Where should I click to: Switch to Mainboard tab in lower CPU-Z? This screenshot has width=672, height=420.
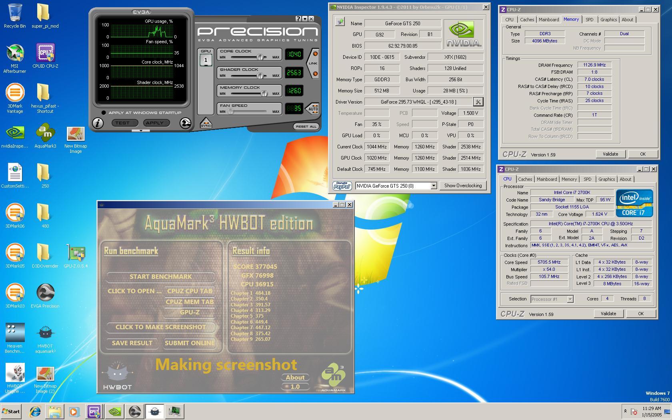pyautogui.click(x=546, y=179)
